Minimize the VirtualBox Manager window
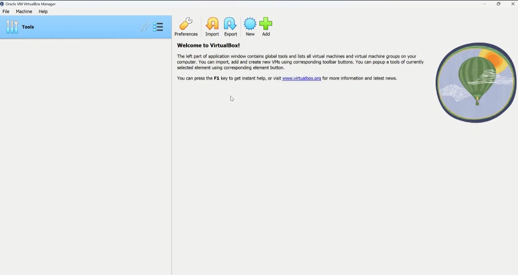This screenshot has height=275, width=518. pyautogui.click(x=484, y=4)
